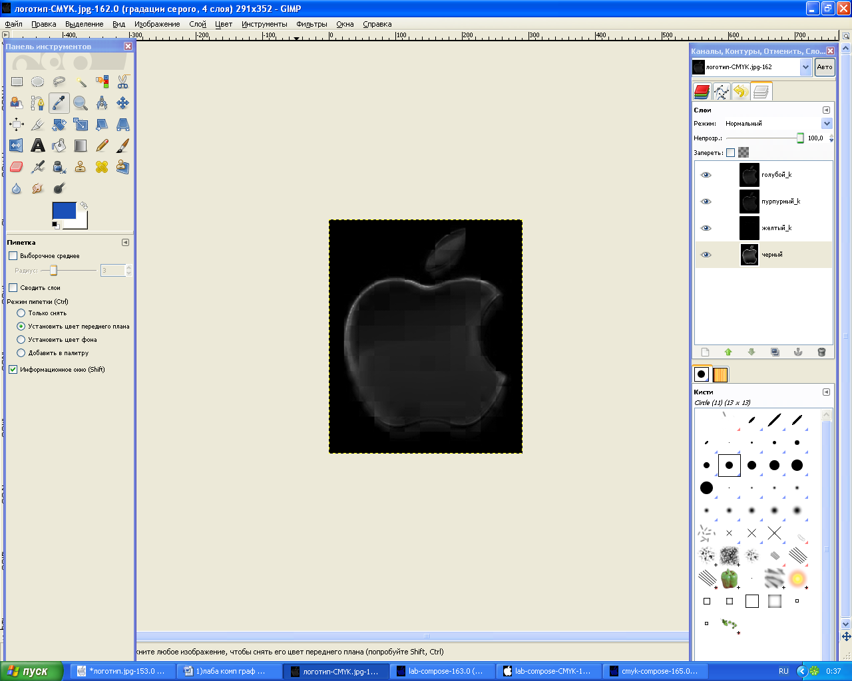Viewport: 852px width, 681px height.
Task: Select the Pencil tool
Action: [102, 146]
